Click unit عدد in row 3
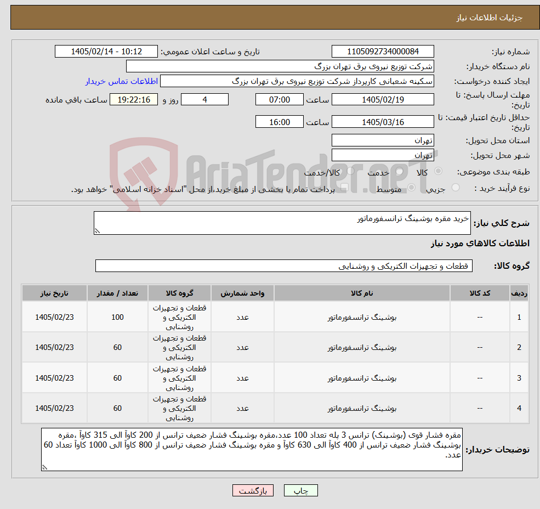Image resolution: width=540 pixels, height=509 pixels. point(242,378)
